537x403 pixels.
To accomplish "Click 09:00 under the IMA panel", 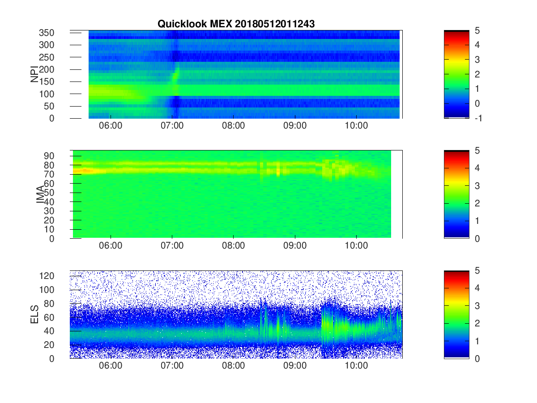I will (295, 246).
